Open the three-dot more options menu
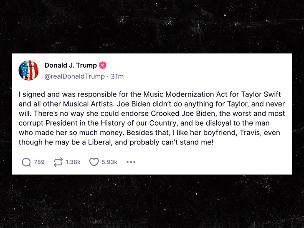 pyautogui.click(x=131, y=162)
